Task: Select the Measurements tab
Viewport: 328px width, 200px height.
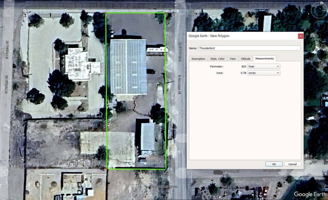Action: click(264, 59)
